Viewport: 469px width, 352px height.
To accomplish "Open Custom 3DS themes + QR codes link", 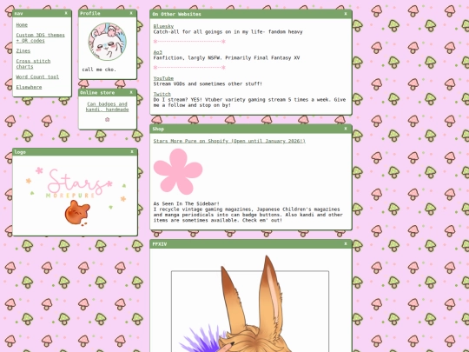I will (40, 38).
